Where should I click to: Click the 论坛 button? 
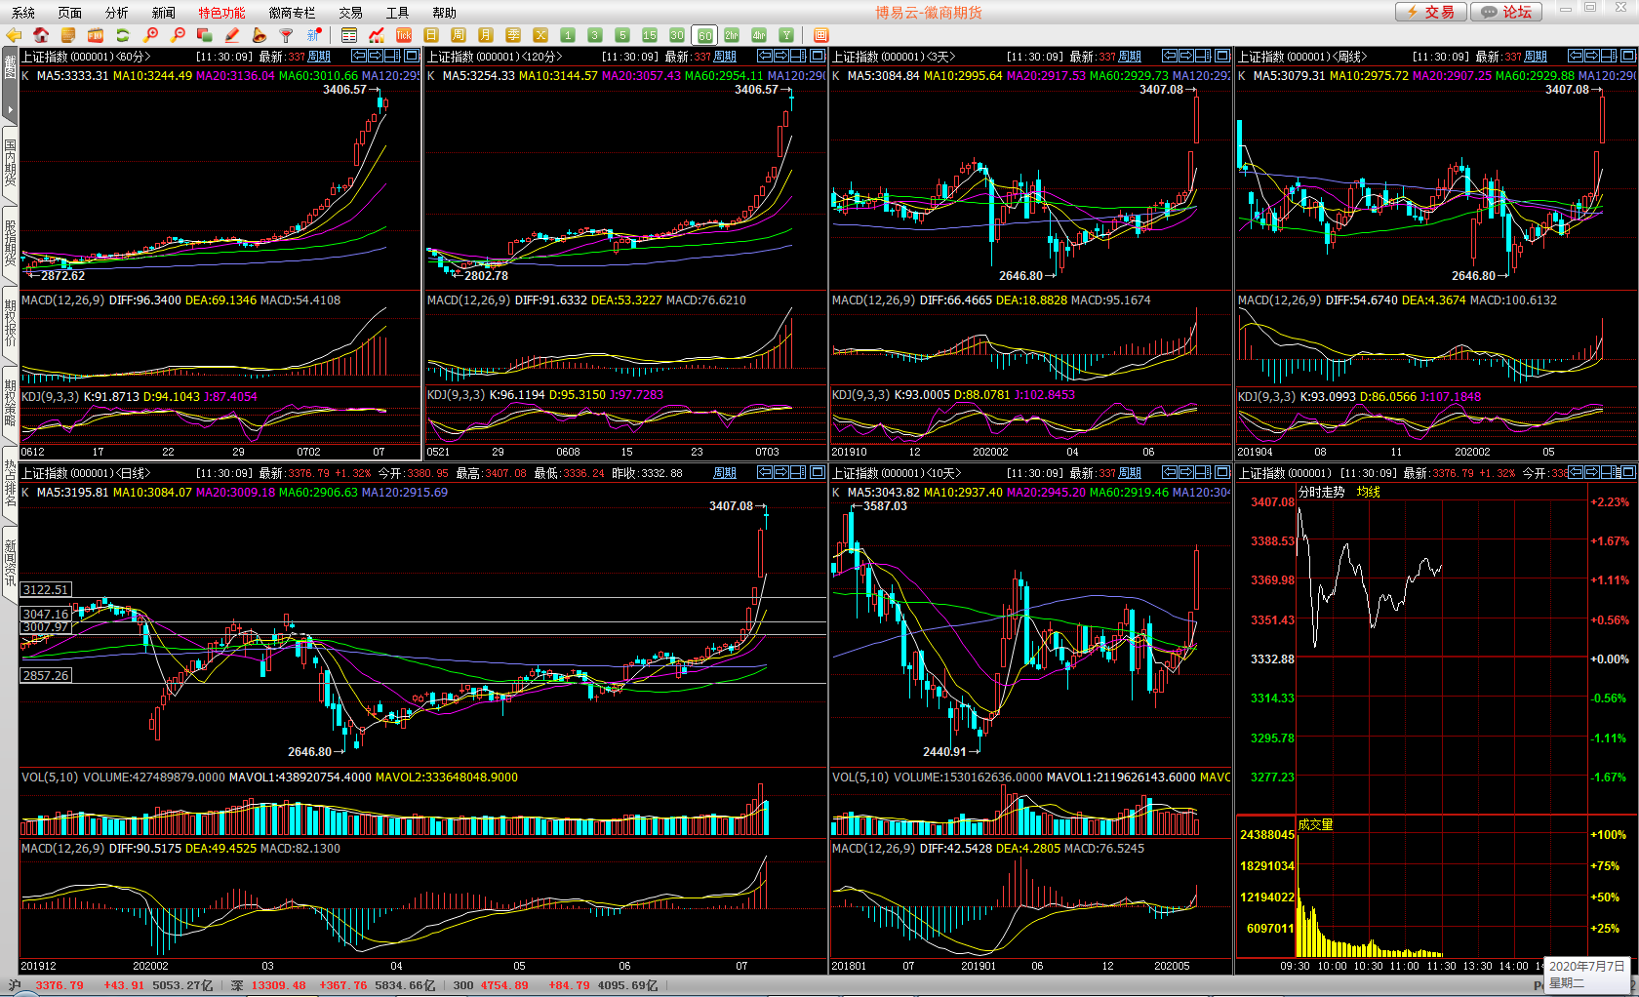click(1506, 12)
